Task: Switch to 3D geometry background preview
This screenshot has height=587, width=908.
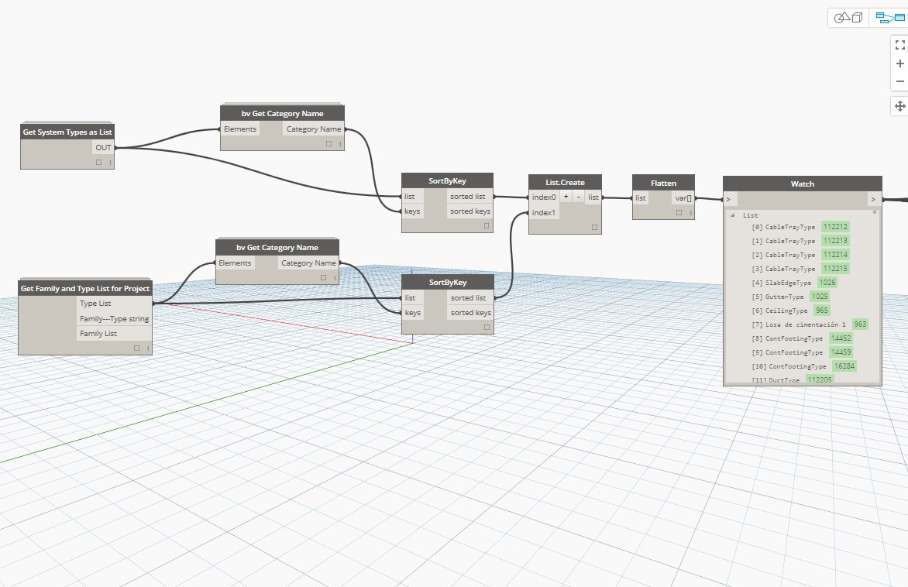Action: pyautogui.click(x=848, y=18)
